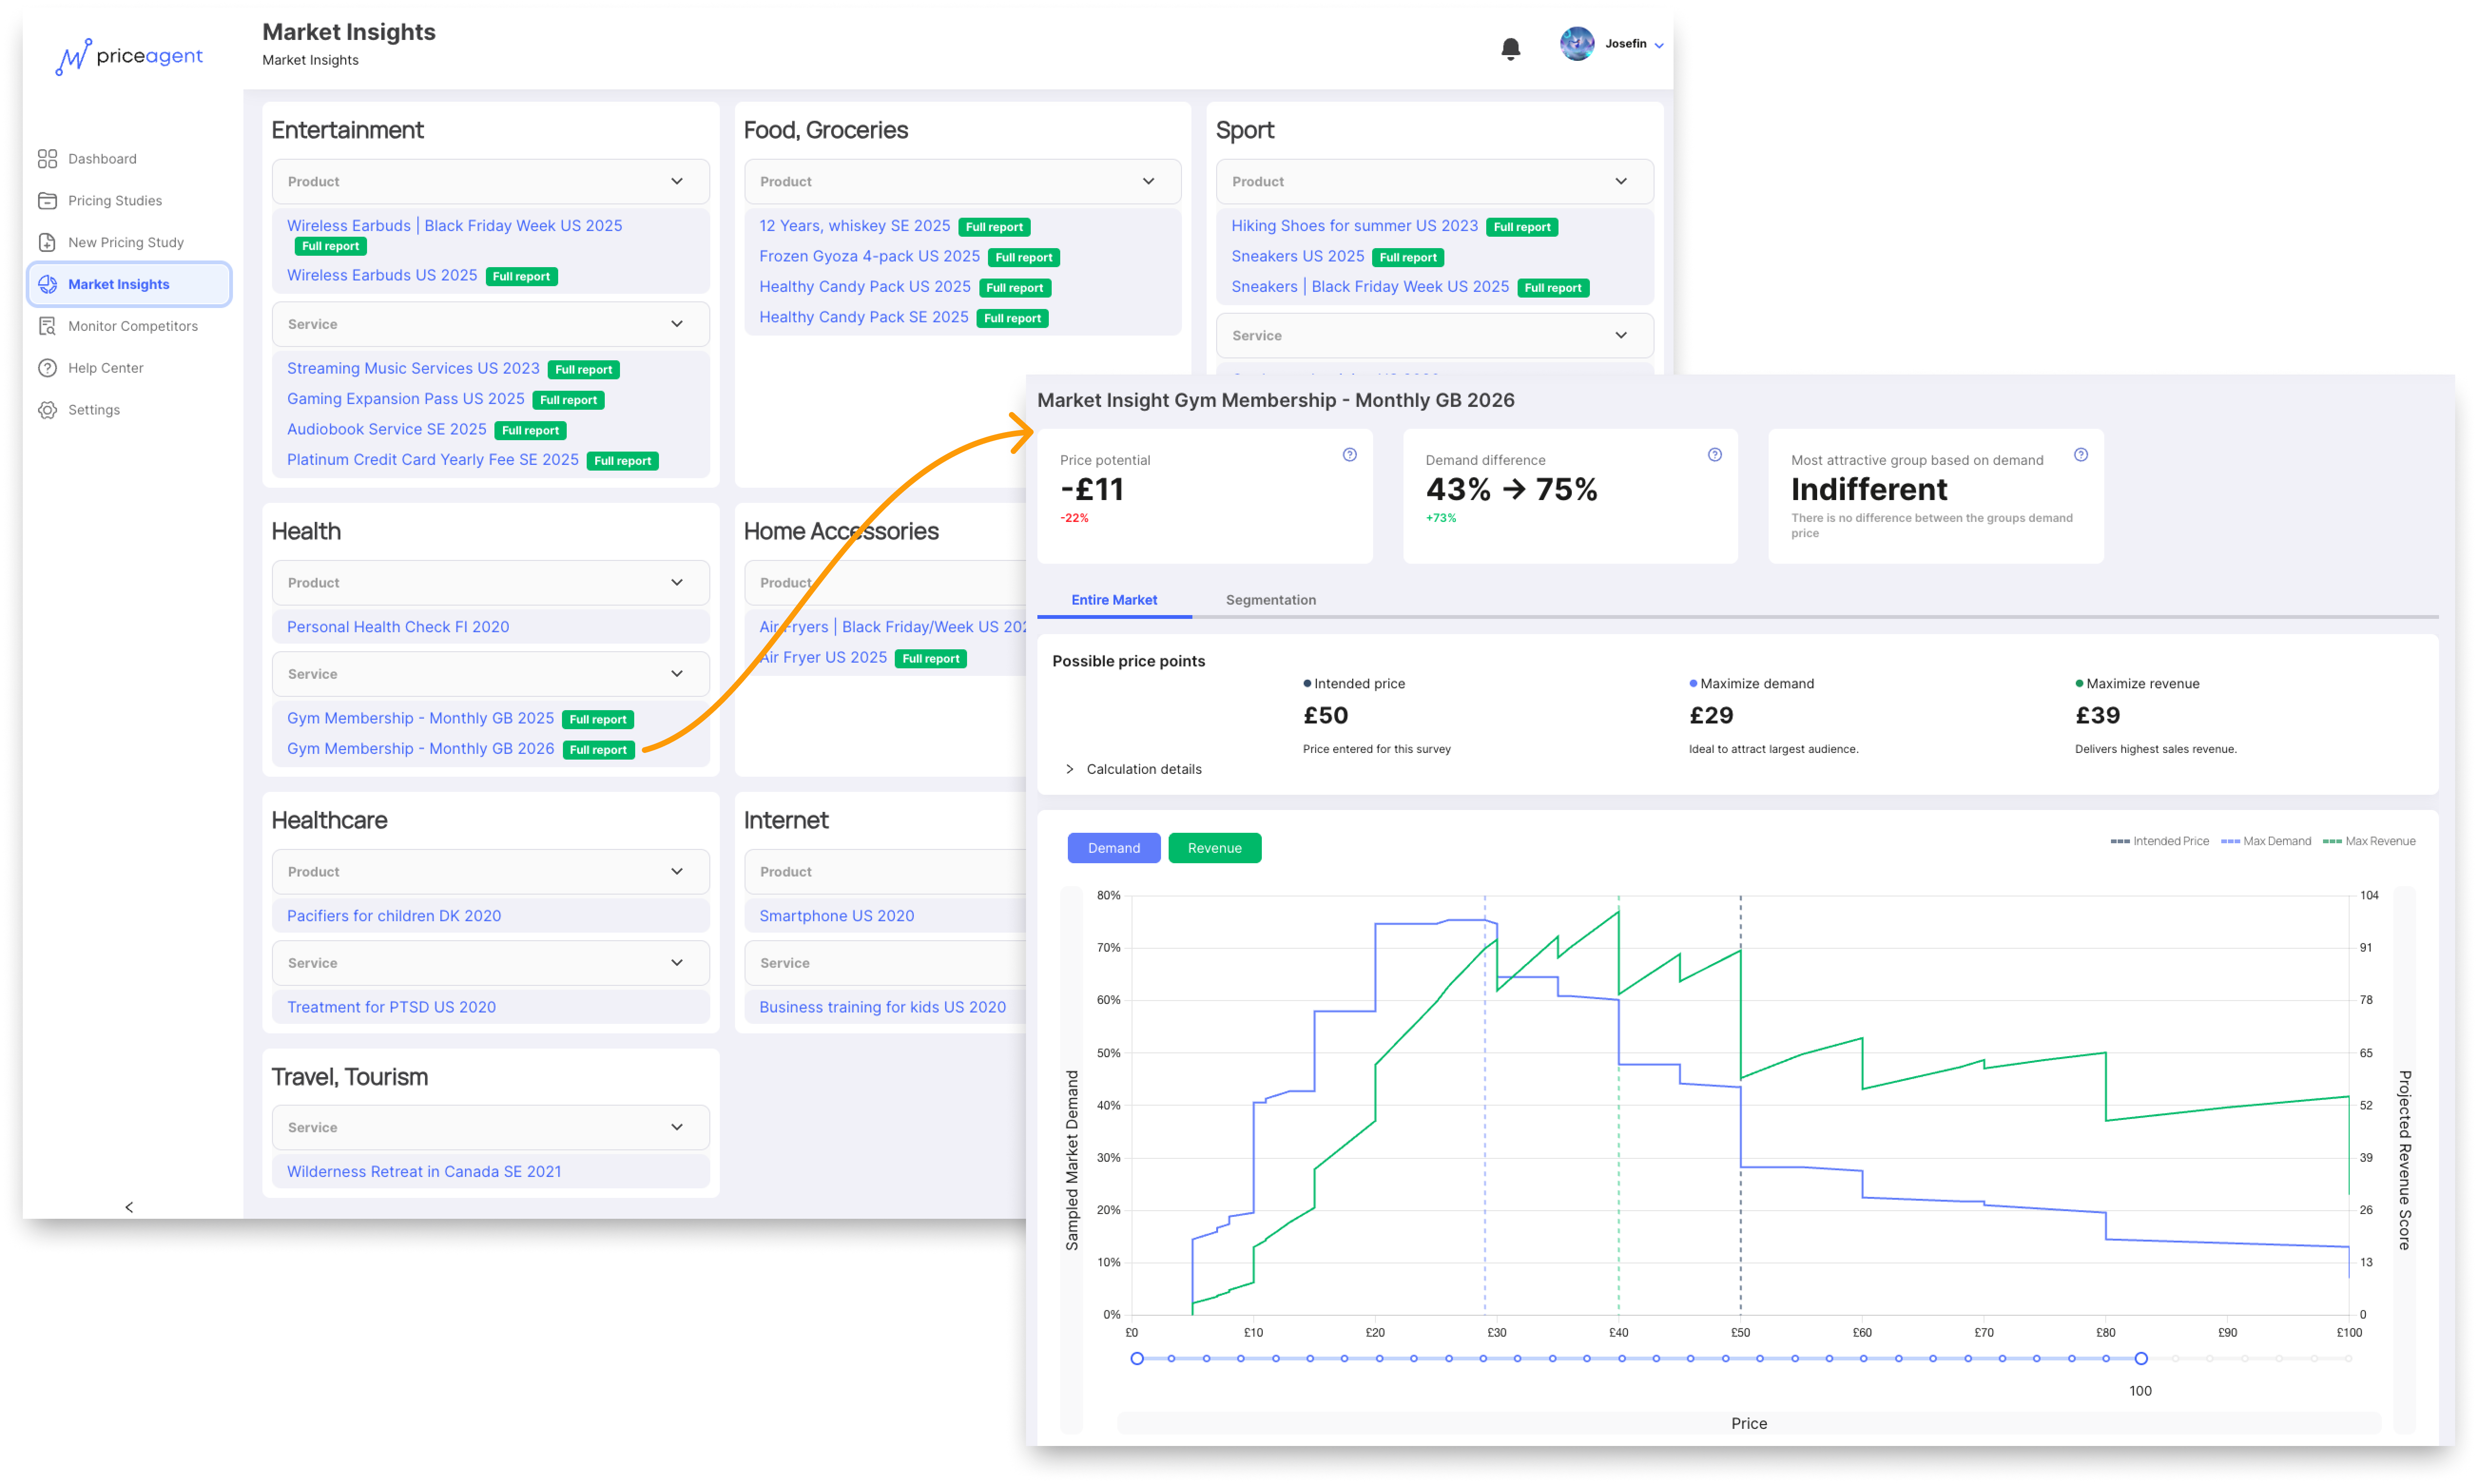2478x1484 pixels.
Task: Open Wireless Earbuds US 2025 link
Action: (x=382, y=275)
